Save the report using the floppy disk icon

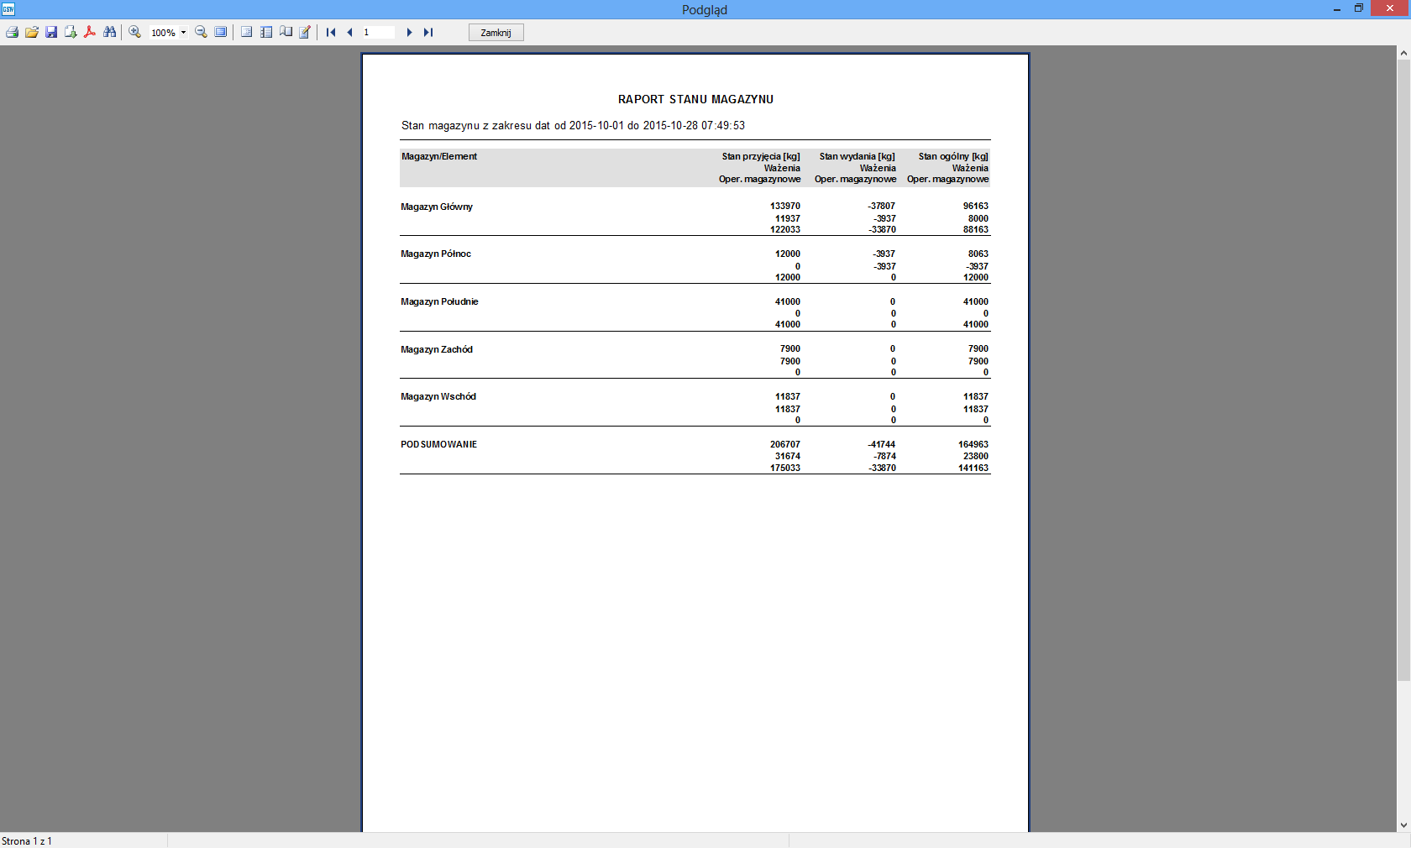51,33
